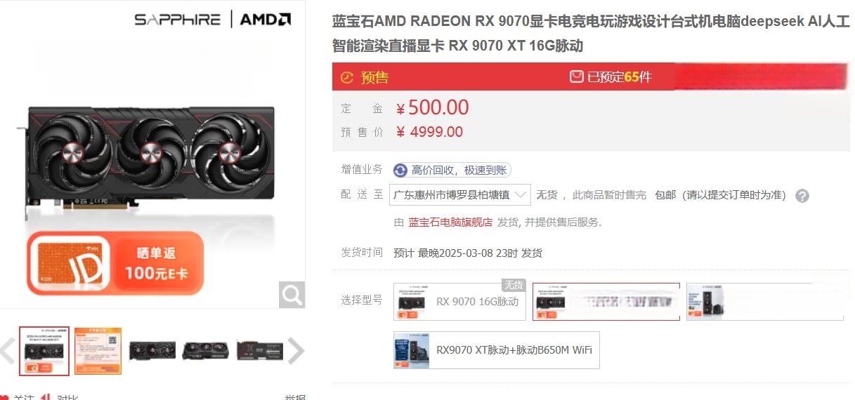
Task: Click the high-price recycle service icon
Action: [400, 170]
